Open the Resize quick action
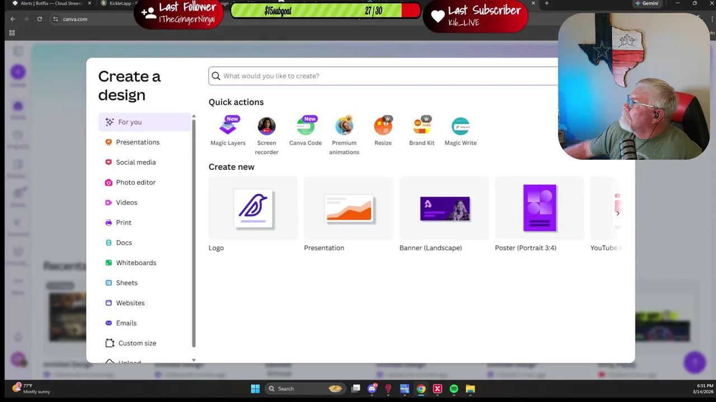Image resolution: width=716 pixels, height=402 pixels. [x=383, y=131]
